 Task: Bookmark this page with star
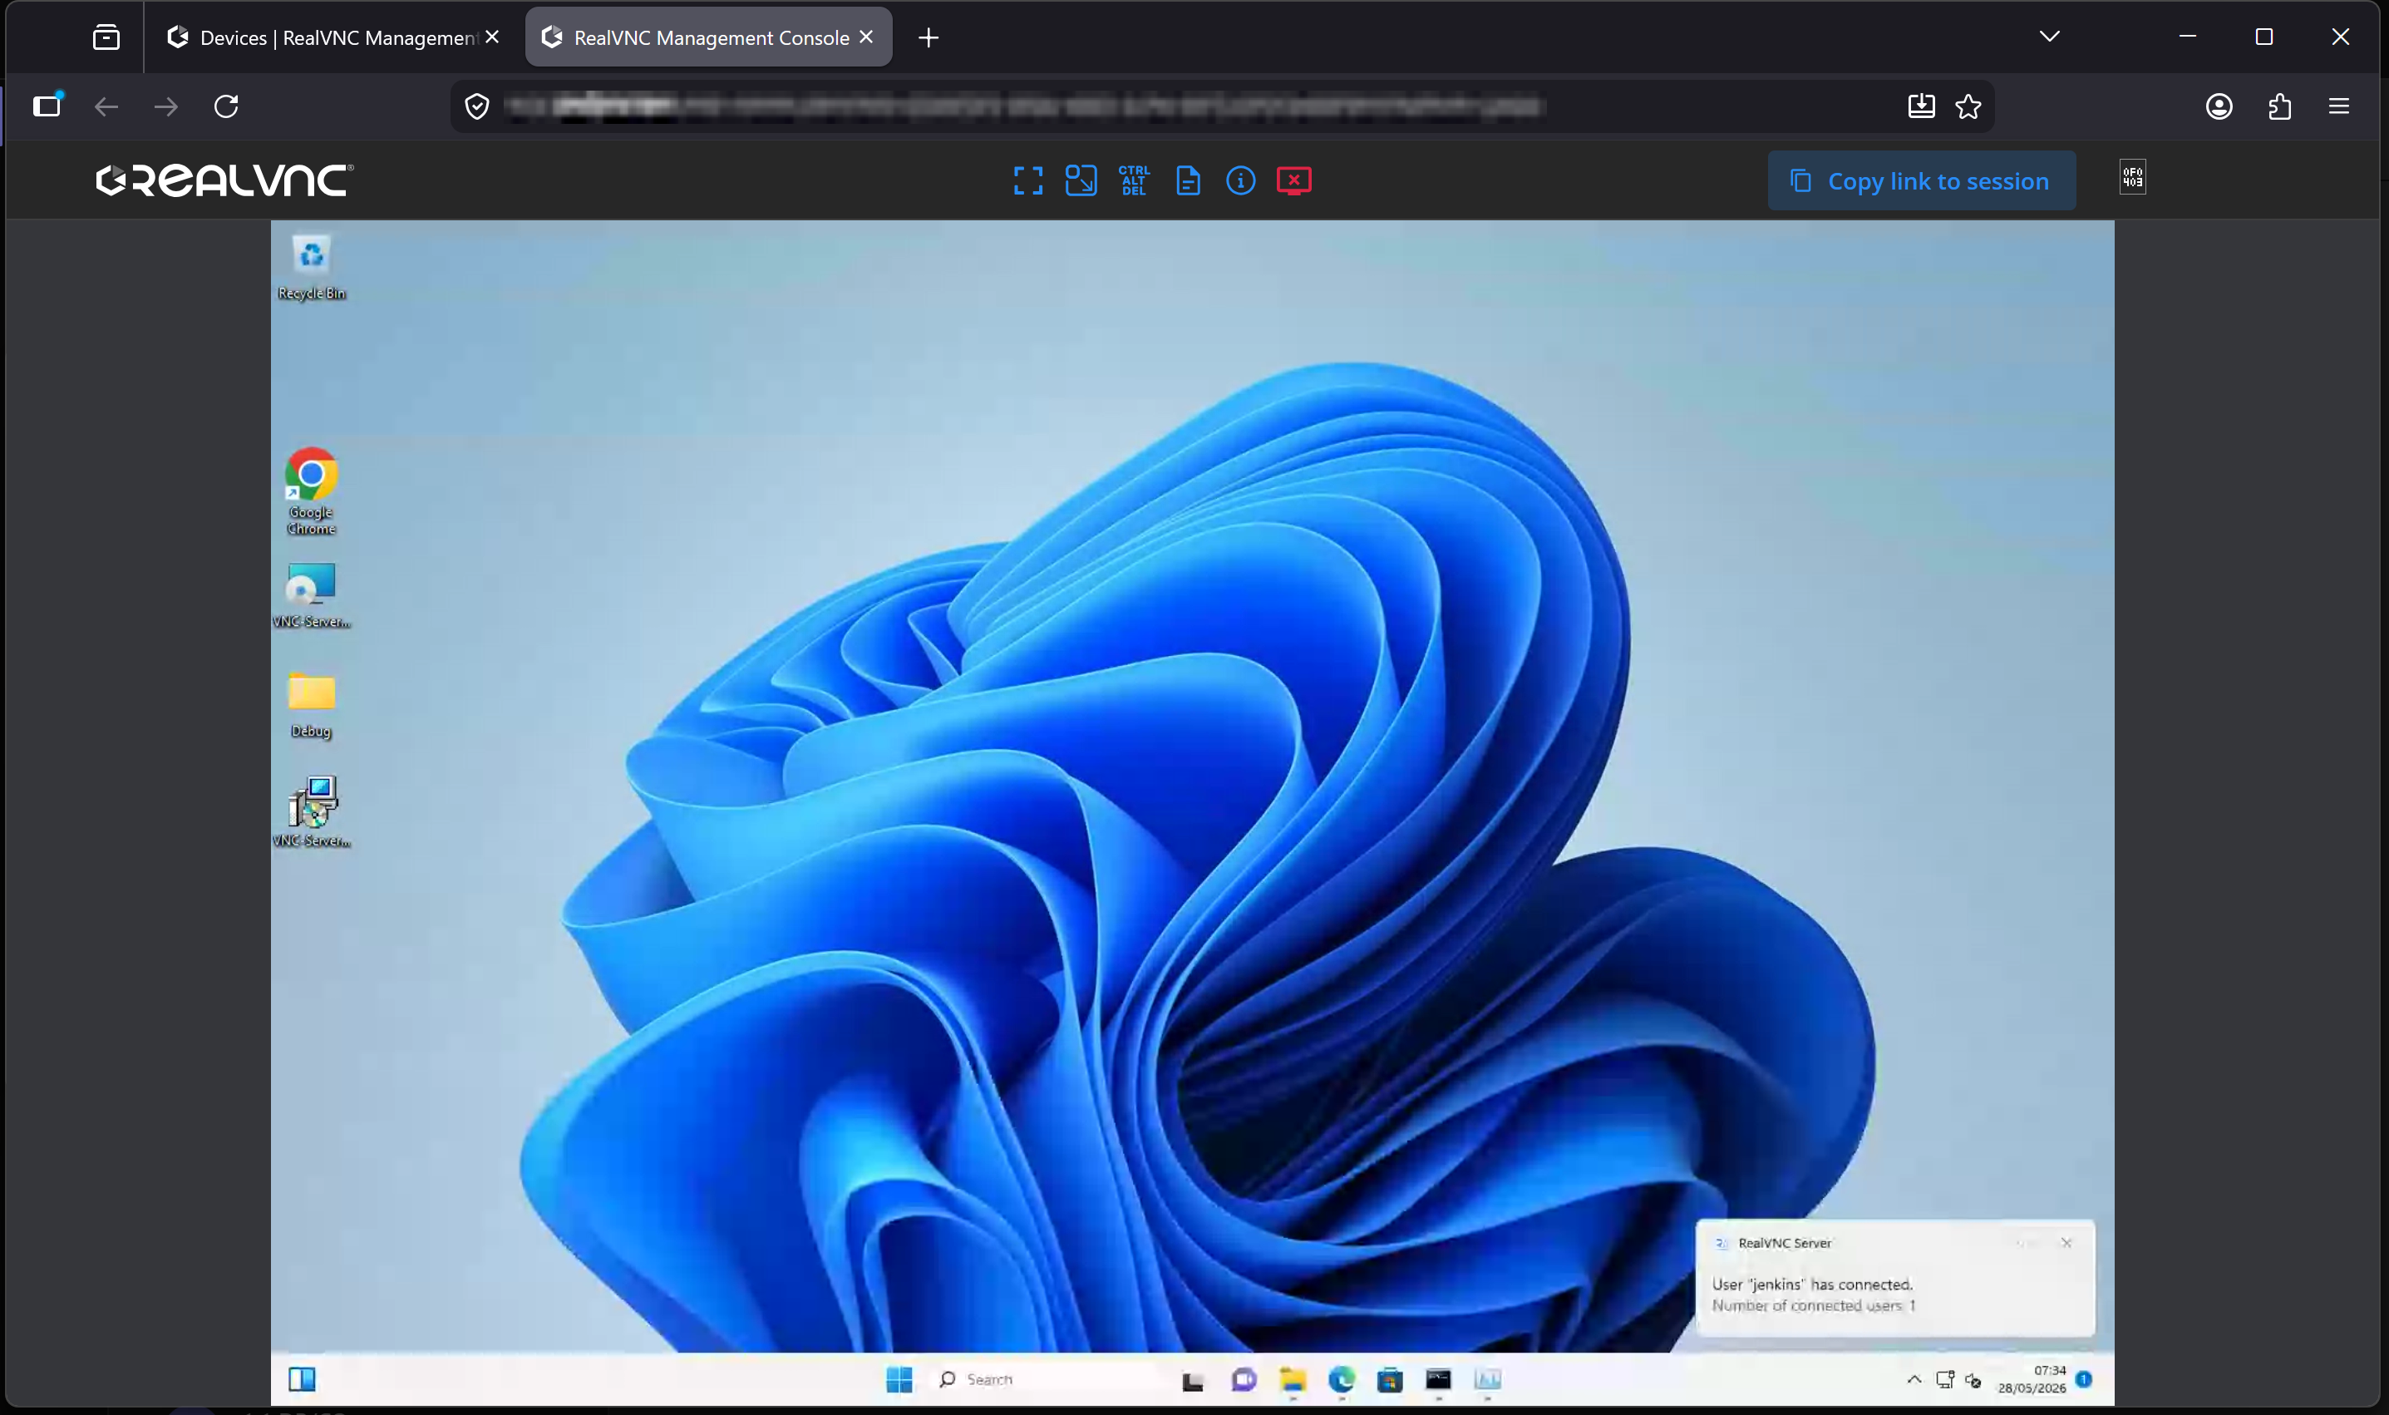click(x=1968, y=106)
